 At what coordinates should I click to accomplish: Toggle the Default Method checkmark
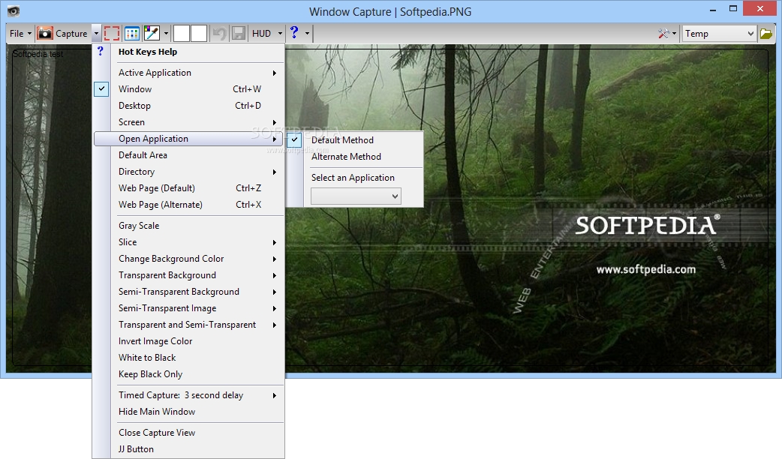(x=294, y=140)
